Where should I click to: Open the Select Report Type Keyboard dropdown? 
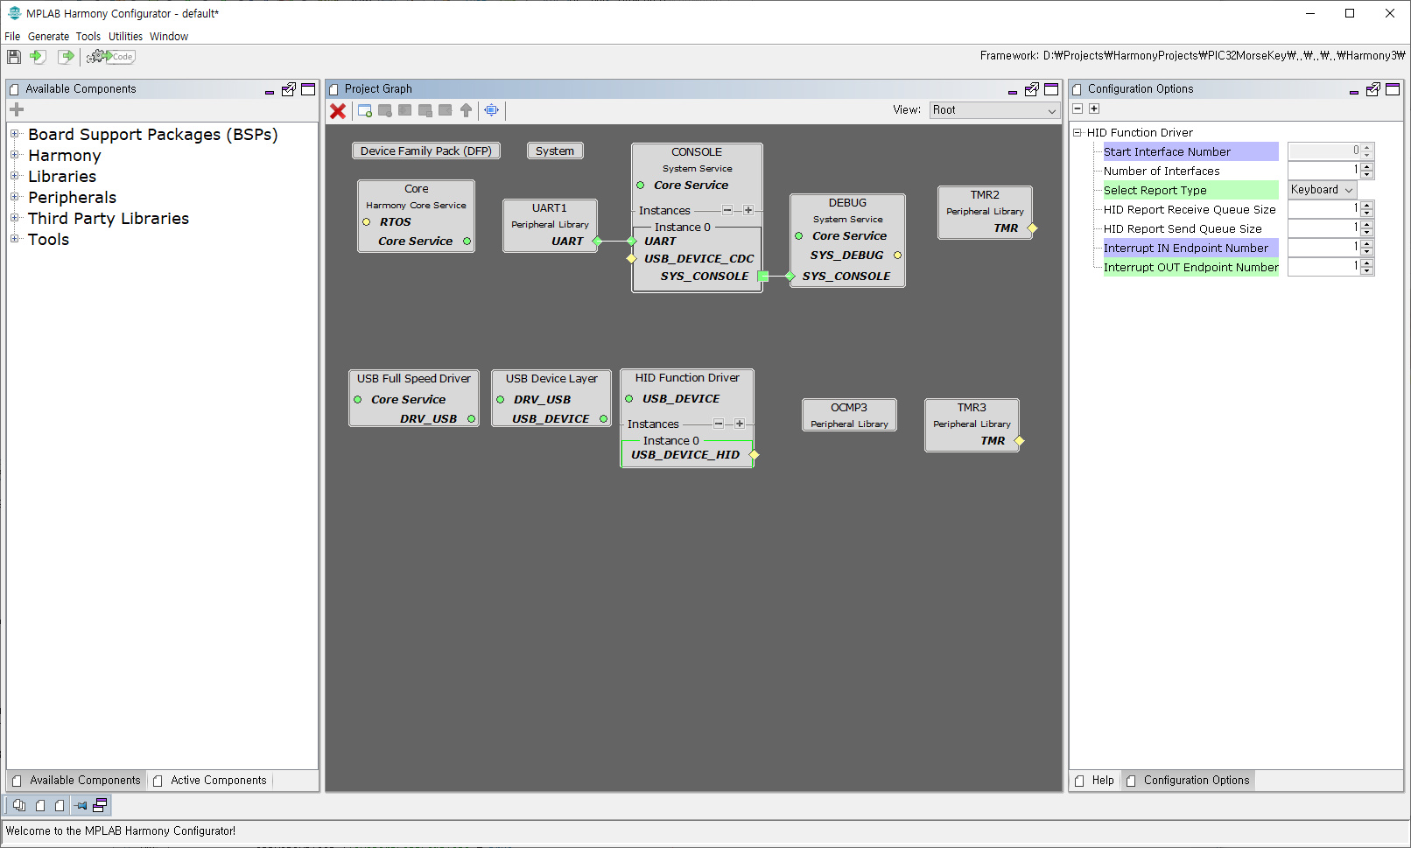click(x=1322, y=190)
